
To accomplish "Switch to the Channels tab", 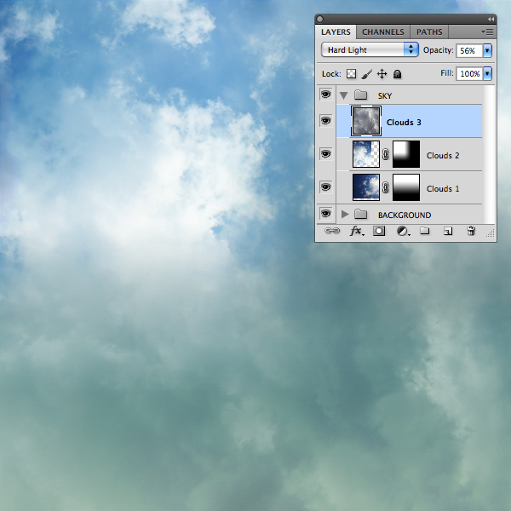I will tap(383, 32).
